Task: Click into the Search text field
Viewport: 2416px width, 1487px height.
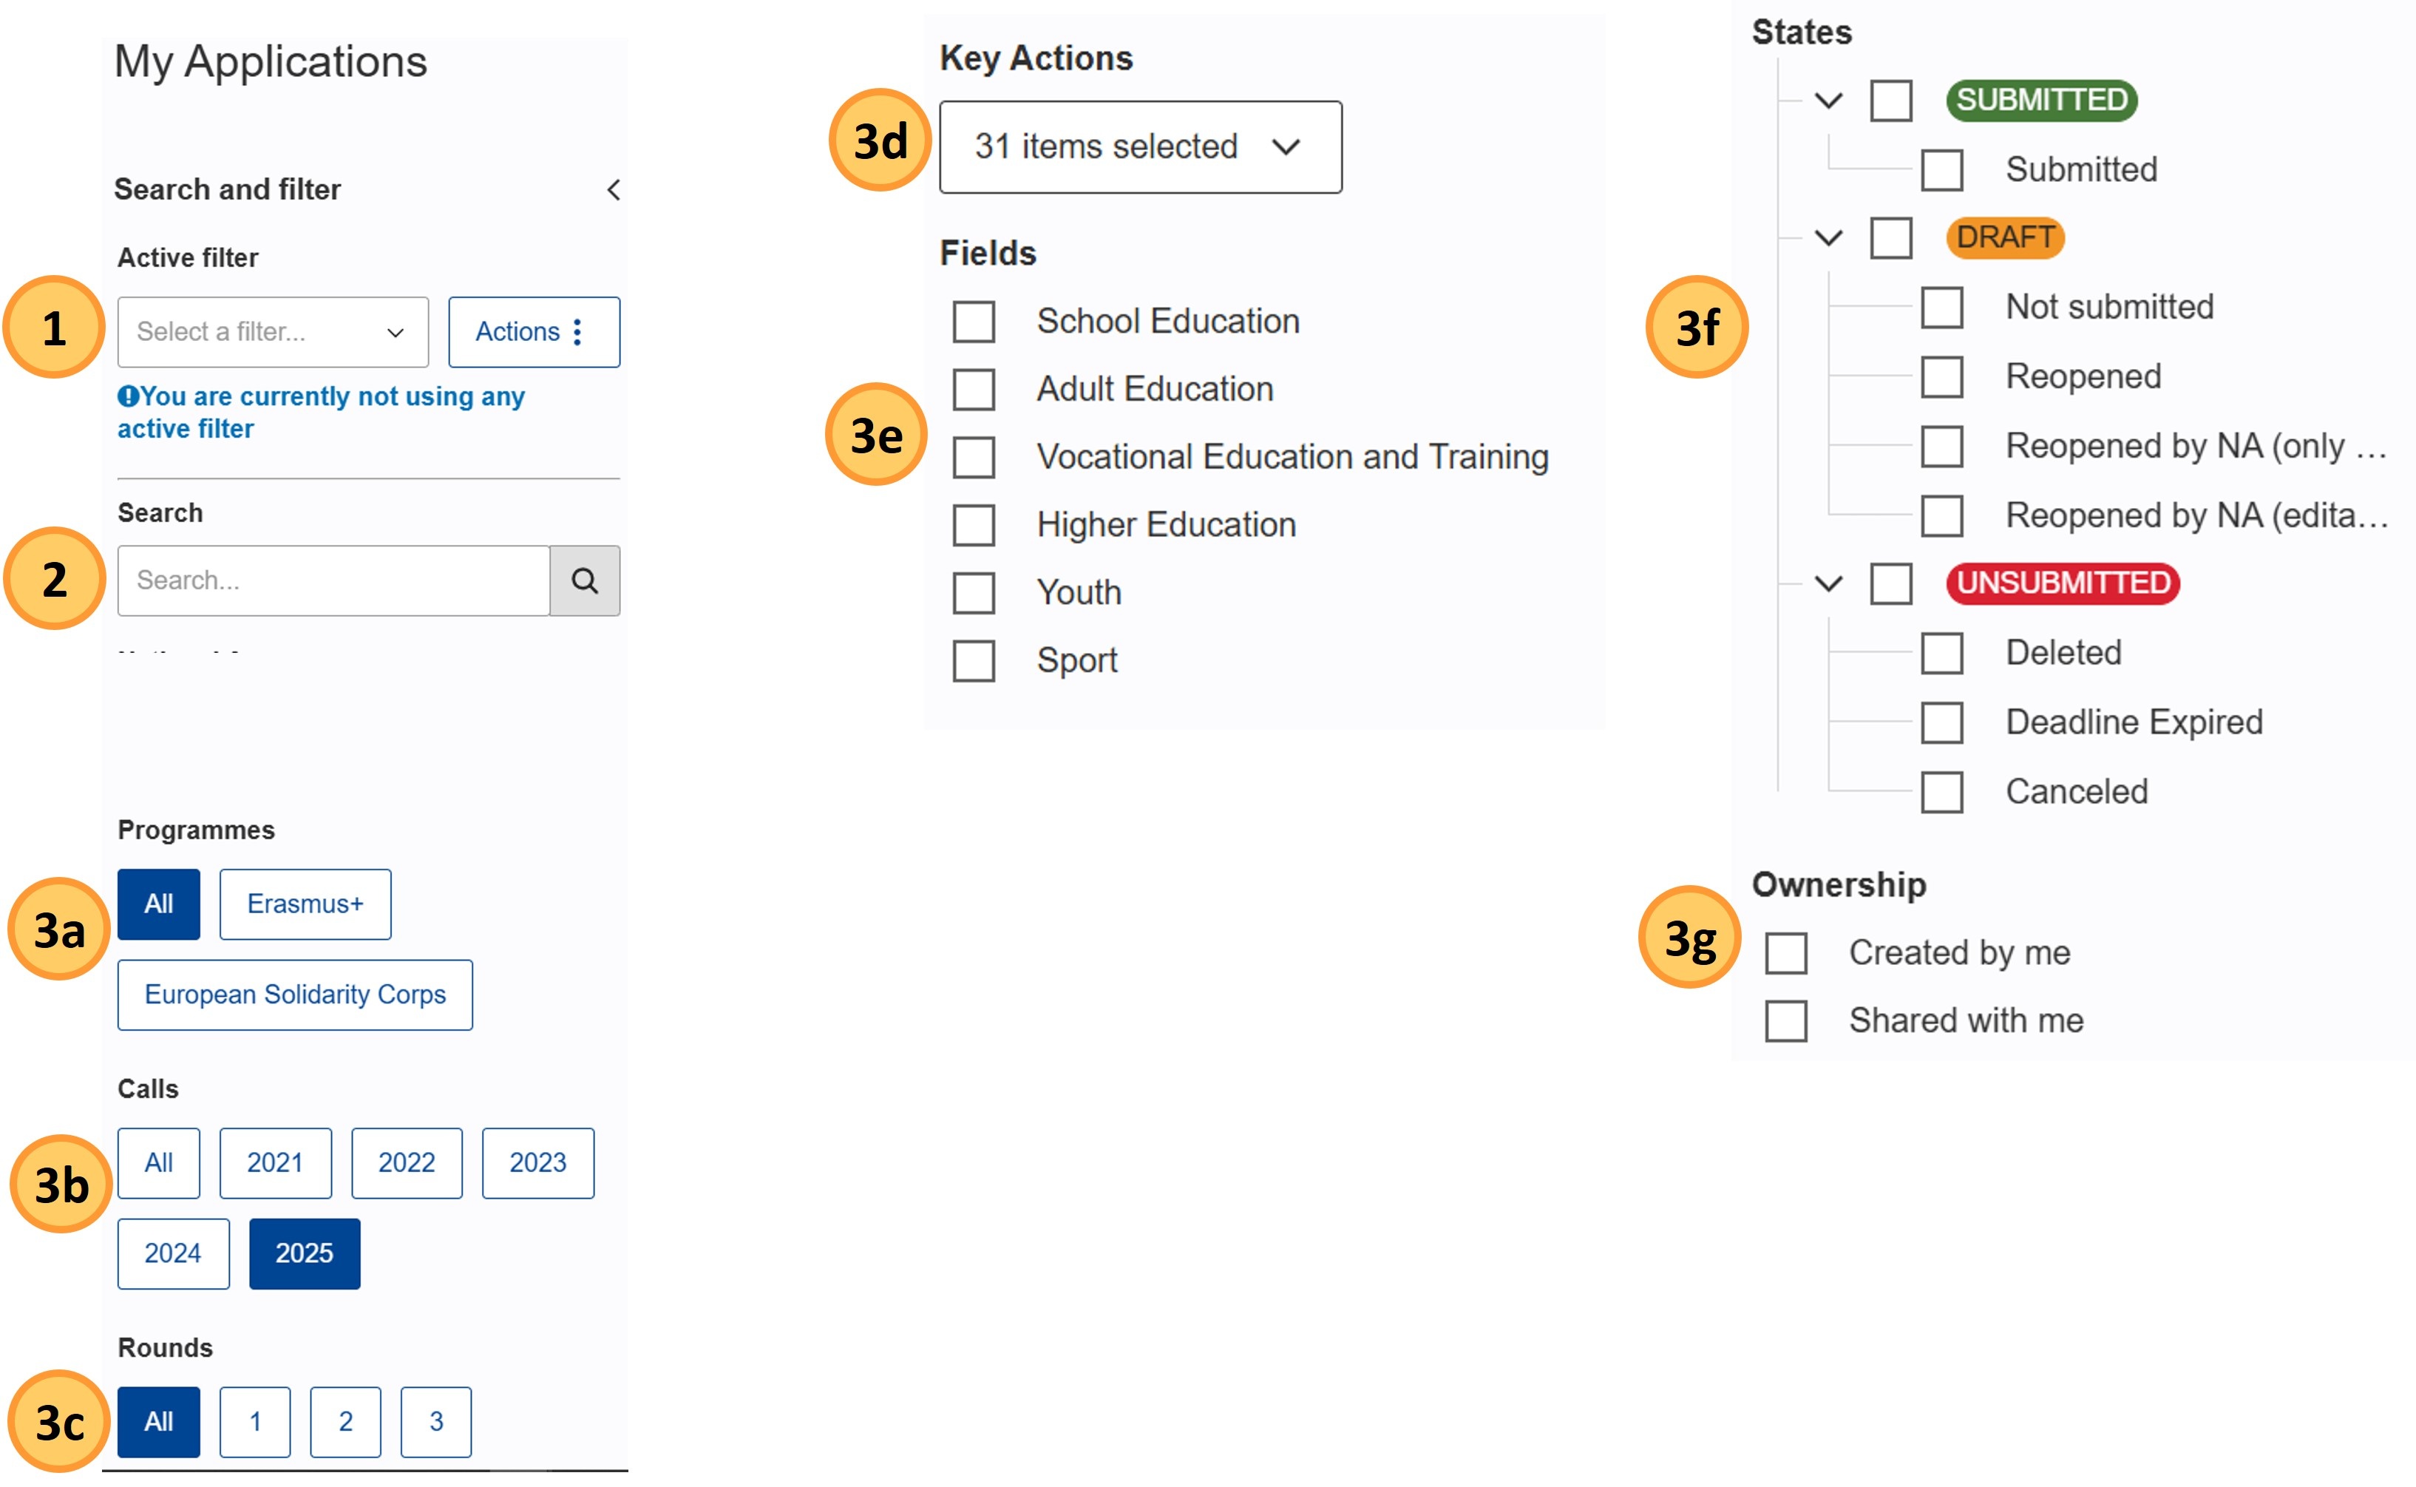Action: point(333,580)
